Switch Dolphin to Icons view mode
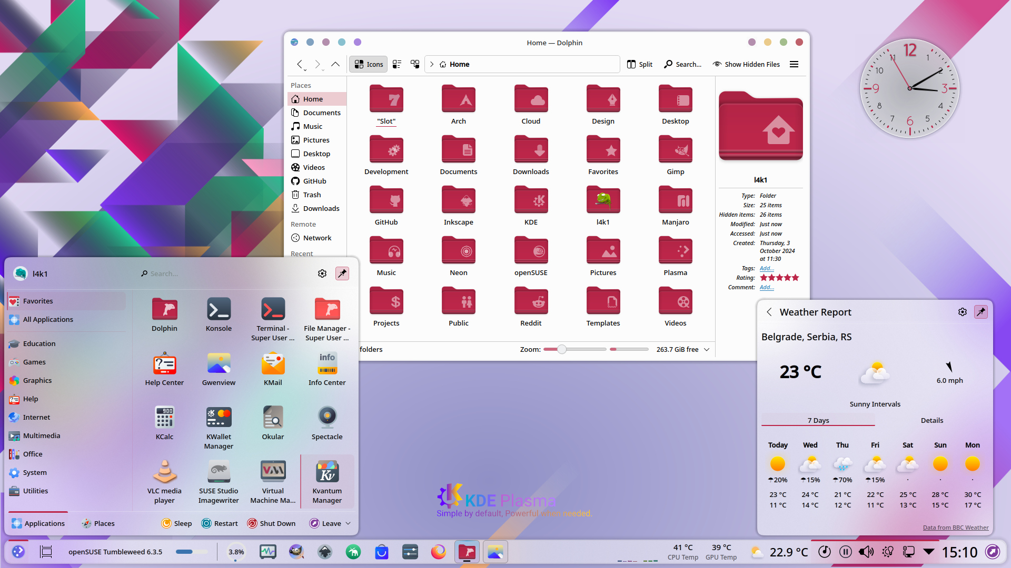 point(369,64)
